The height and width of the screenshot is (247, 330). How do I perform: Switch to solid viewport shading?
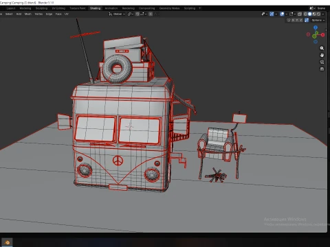tap(310, 14)
